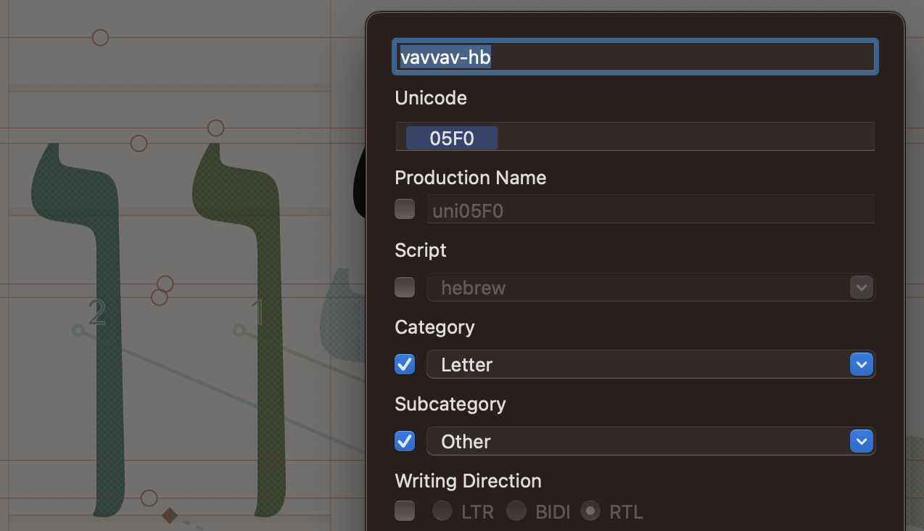Select the anchor circle just above the baseline
This screenshot has height=531, width=924.
click(149, 498)
